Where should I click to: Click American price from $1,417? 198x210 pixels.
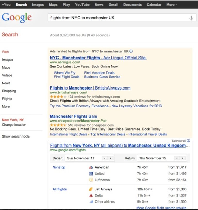pos(177,167)
